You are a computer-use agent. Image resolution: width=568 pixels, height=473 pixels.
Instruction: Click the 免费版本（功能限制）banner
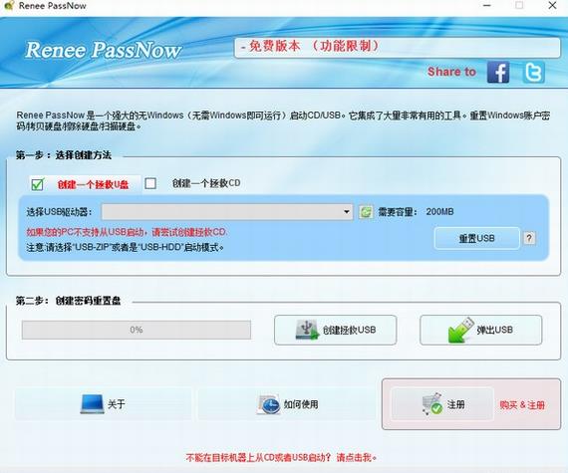[398, 48]
